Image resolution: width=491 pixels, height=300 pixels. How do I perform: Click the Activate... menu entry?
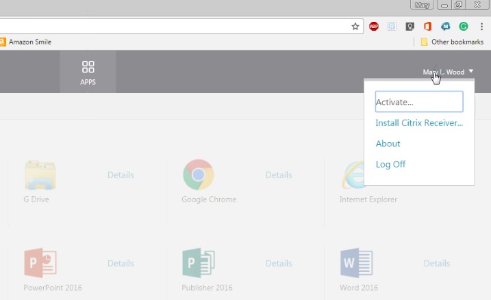point(419,102)
